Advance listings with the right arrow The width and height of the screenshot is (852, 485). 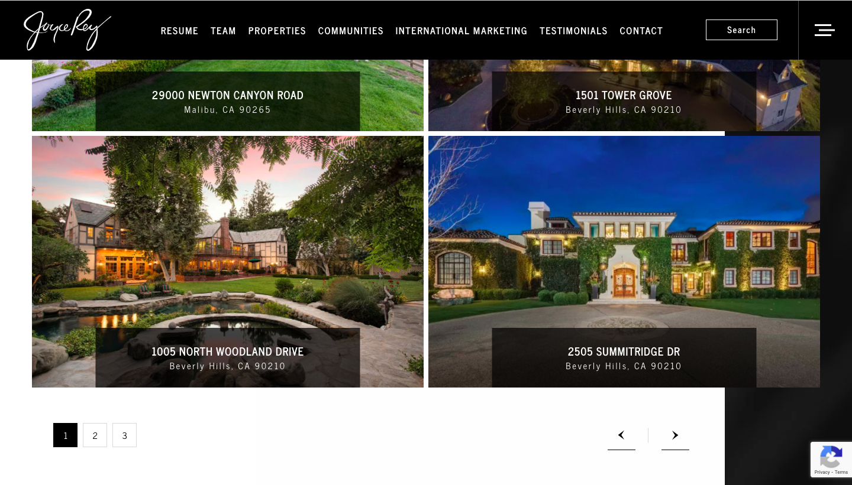coord(675,435)
